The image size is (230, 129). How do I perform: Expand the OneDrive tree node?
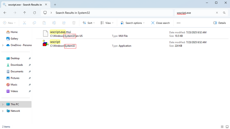(3, 45)
